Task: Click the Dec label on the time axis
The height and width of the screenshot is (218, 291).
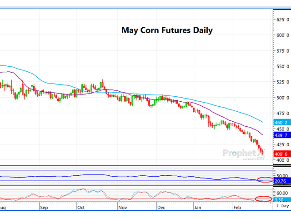Action: pos(161,208)
